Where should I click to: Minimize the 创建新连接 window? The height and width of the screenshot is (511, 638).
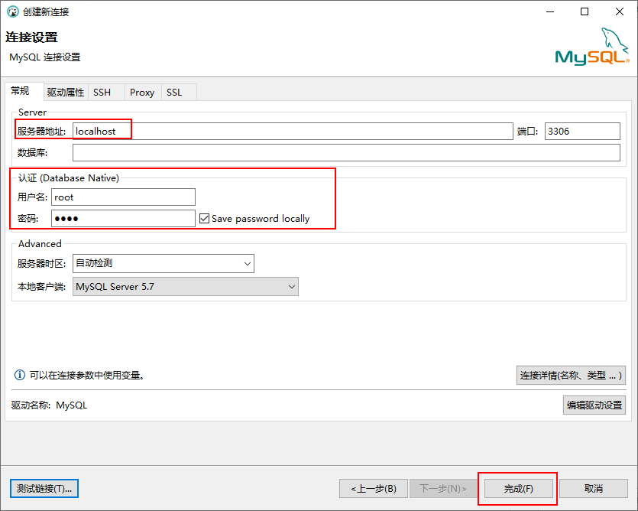click(550, 11)
